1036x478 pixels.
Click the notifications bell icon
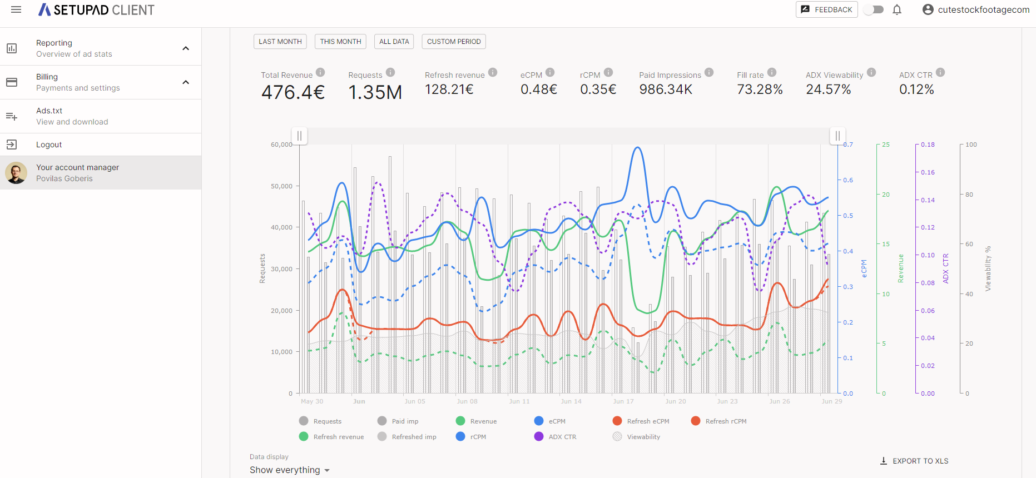click(896, 9)
